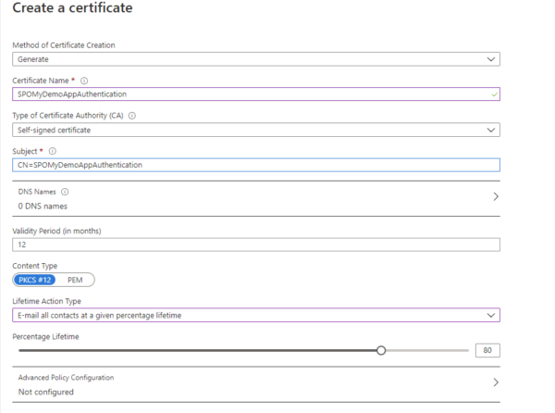
Task: Click the green checkmark in Certificate Name field
Action: [x=494, y=94]
